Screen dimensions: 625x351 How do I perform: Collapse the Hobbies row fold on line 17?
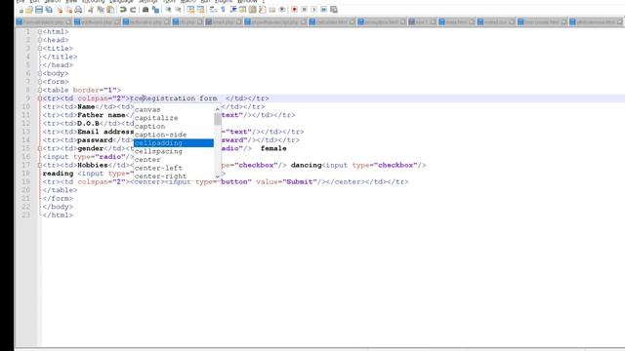coord(39,165)
